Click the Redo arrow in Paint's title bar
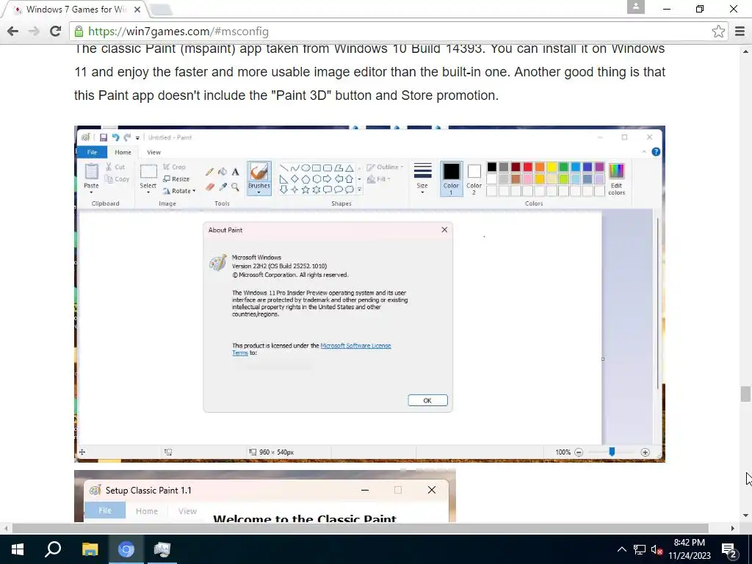Screen dimensions: 752x564 pyautogui.click(x=127, y=137)
